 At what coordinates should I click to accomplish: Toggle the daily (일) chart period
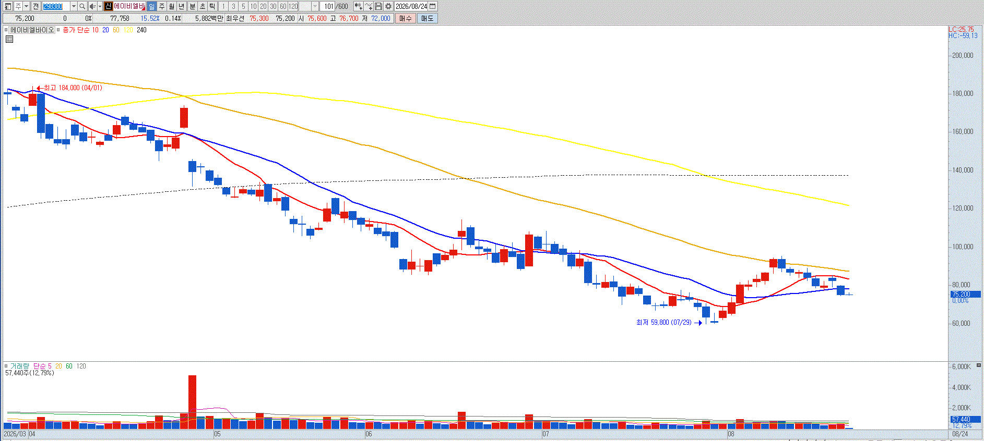point(151,6)
